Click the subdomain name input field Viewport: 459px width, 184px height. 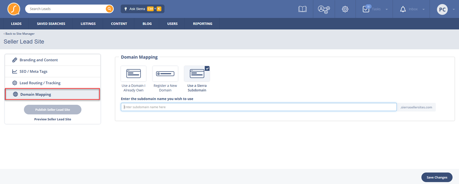click(x=259, y=107)
